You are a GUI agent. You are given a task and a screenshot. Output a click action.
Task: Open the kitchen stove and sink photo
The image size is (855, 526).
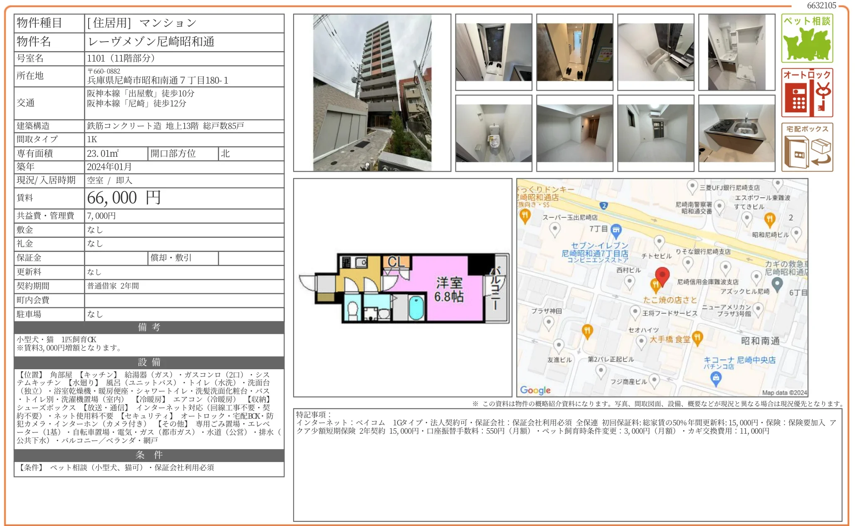[x=736, y=133]
